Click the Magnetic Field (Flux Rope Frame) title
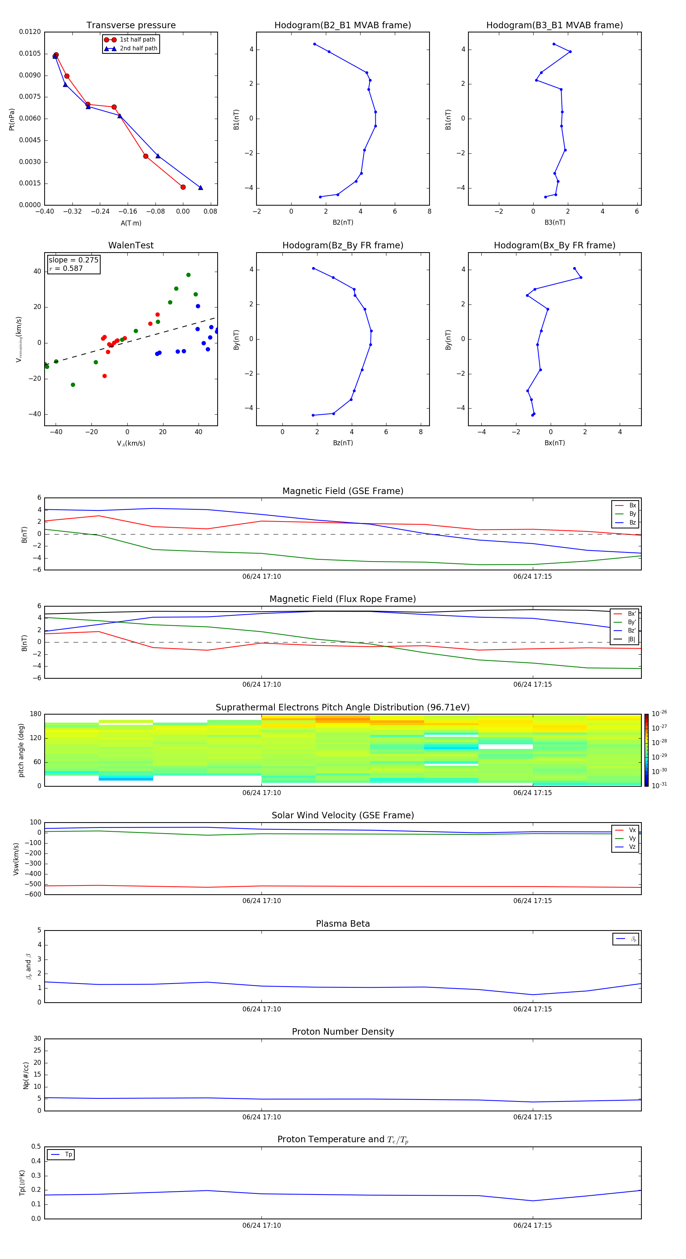This screenshot has height=1259, width=686. pos(343,599)
